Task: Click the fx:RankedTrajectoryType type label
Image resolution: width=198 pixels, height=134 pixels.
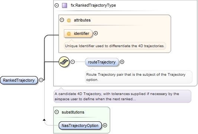Action: pyautogui.click(x=93, y=5)
